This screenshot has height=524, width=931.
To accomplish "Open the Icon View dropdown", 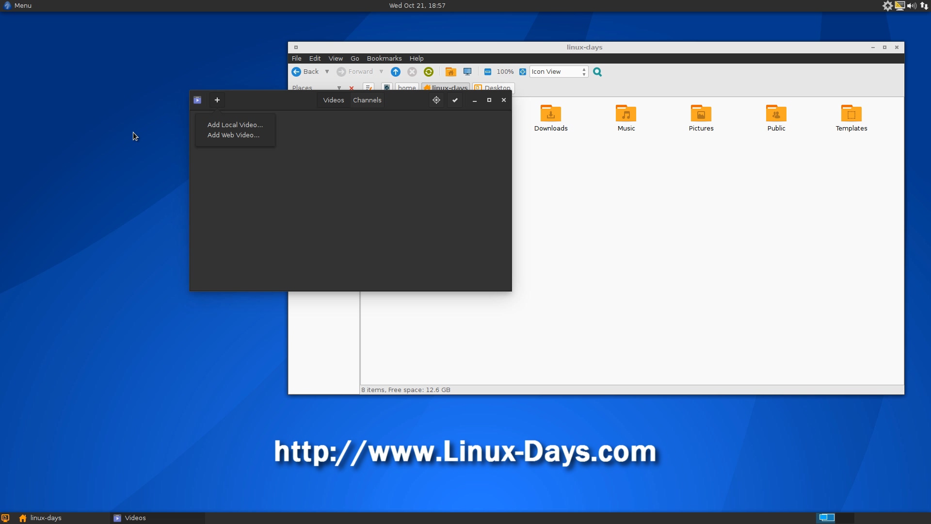I will [559, 72].
